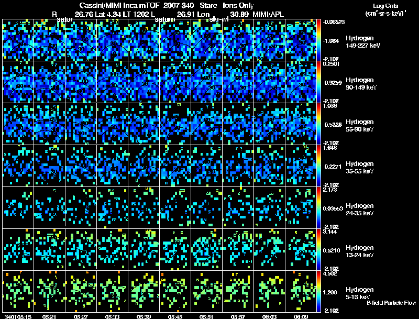Viewport: 419px width, 319px height.
Task: Click the Hydrogen 55-90 keV image at 06:09
Action: (x=301, y=124)
